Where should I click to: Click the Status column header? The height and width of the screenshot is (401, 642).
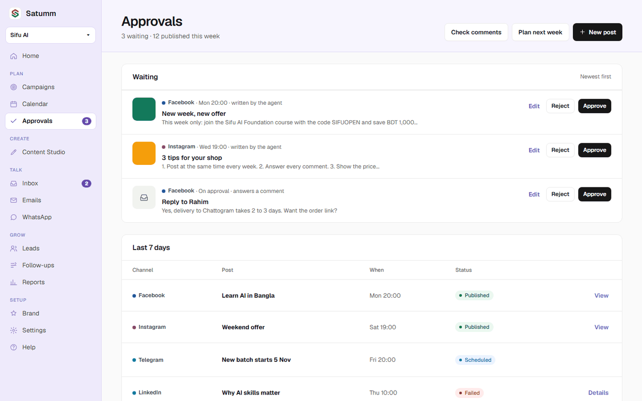463,270
